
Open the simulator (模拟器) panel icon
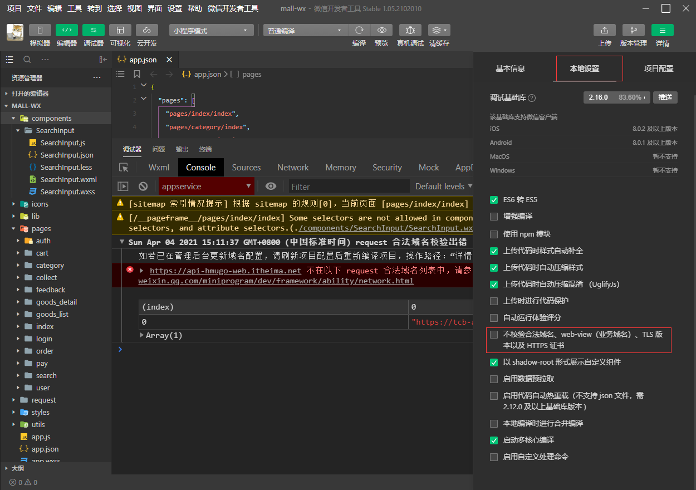(40, 30)
